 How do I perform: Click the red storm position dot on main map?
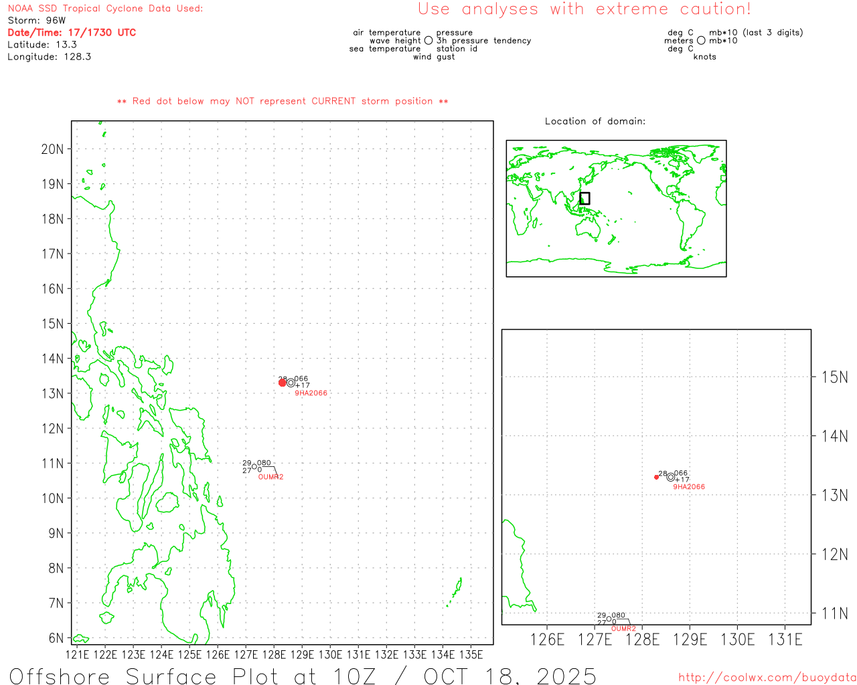[x=283, y=383]
